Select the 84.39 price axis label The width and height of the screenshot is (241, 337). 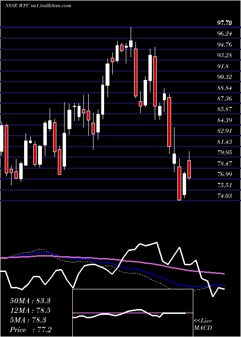225,120
